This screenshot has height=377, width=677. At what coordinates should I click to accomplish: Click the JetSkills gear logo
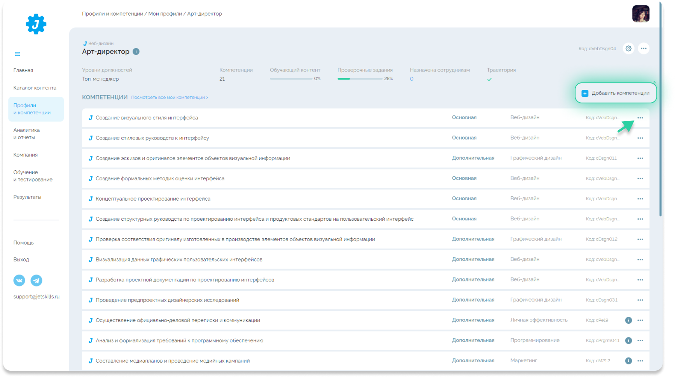click(36, 24)
